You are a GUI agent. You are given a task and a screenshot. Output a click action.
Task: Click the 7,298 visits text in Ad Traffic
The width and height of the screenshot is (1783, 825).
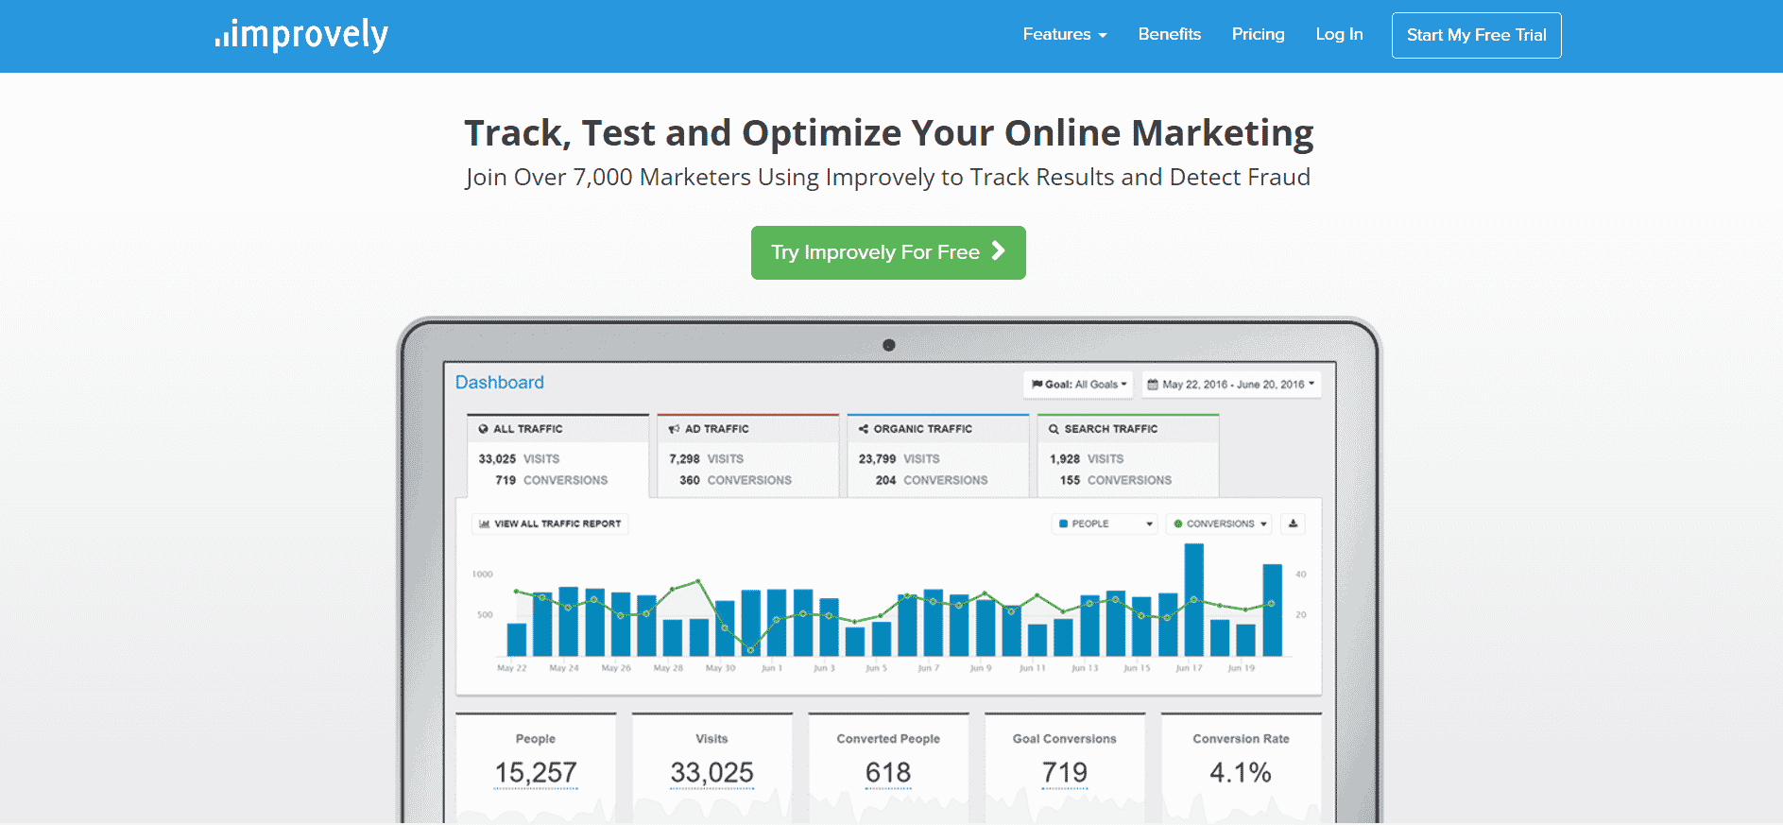click(x=706, y=459)
